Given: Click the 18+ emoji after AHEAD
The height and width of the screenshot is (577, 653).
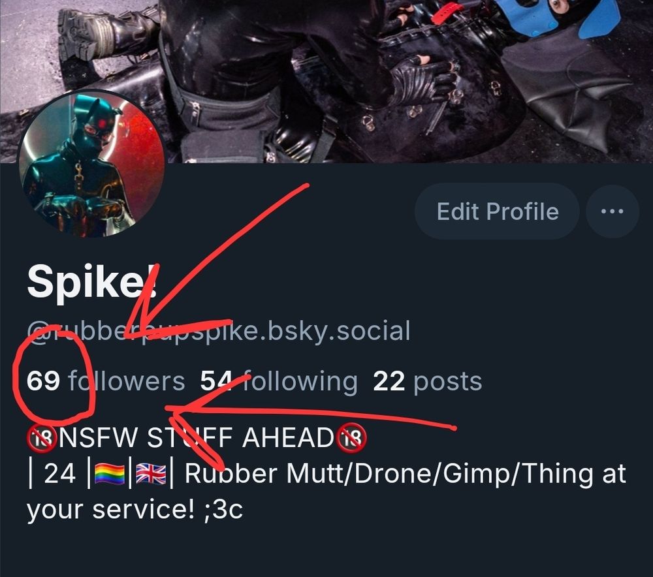Looking at the screenshot, I should tap(352, 439).
